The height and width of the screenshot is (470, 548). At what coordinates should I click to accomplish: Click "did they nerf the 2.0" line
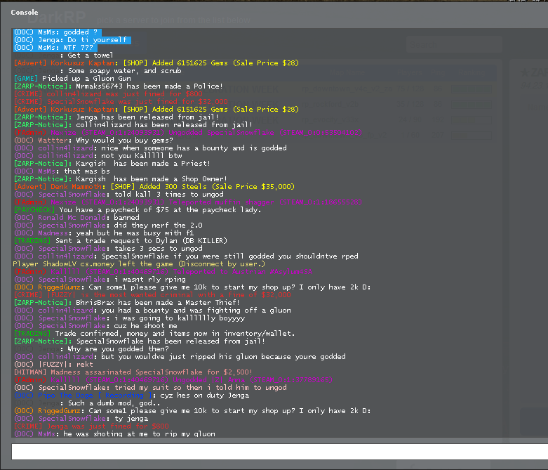[x=108, y=225]
